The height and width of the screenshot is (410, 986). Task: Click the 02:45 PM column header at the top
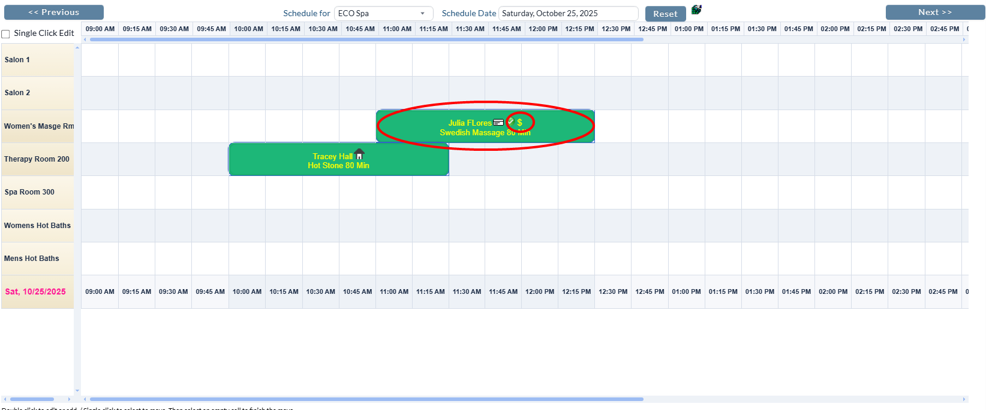coord(945,29)
